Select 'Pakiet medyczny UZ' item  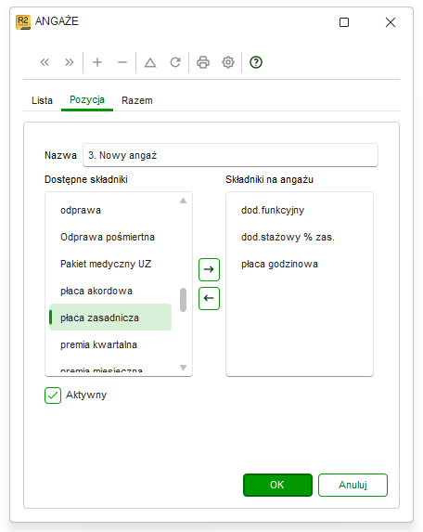110,264
